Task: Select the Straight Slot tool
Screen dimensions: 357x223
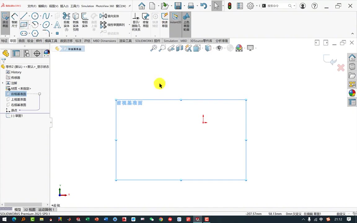Action: (x=24, y=33)
